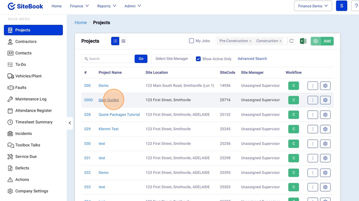
Task: Click the Advanced Search link
Action: [x=252, y=59]
